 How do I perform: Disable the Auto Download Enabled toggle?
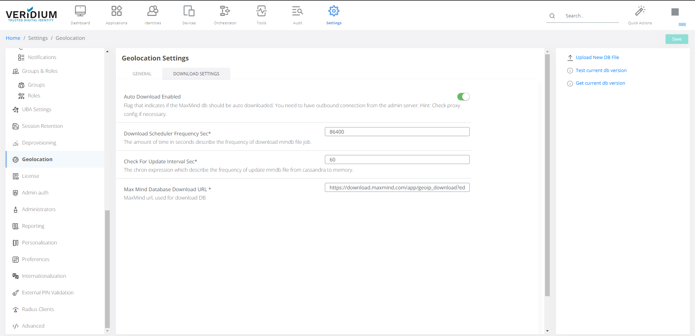click(x=463, y=97)
